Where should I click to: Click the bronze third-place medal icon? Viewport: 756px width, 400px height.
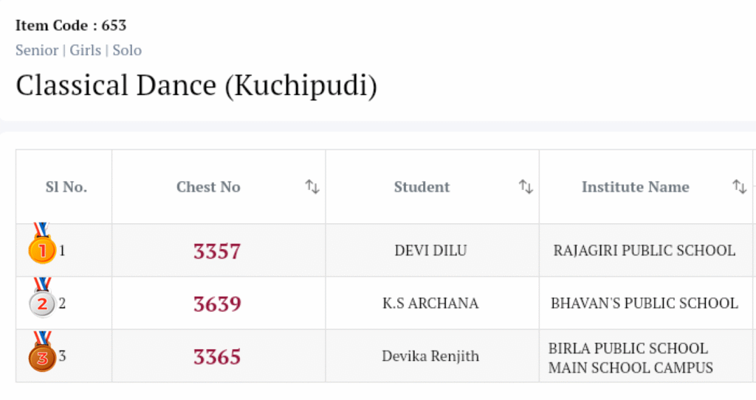(x=42, y=356)
